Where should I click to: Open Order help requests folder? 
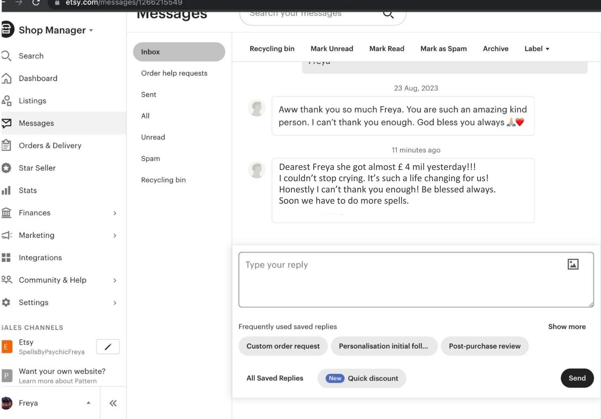tap(174, 73)
